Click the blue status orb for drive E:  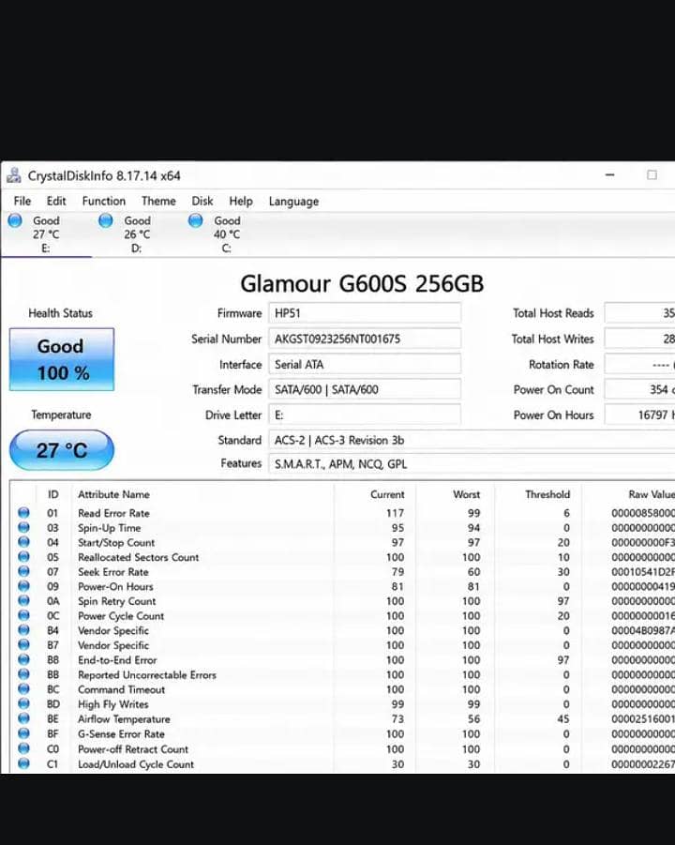tap(15, 220)
